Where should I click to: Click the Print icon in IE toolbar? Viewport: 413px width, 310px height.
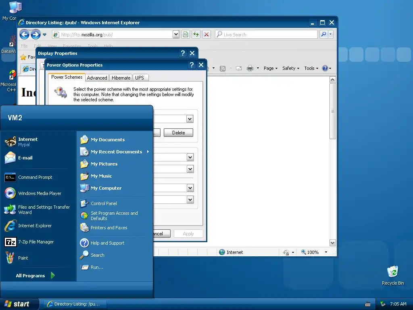(x=250, y=68)
